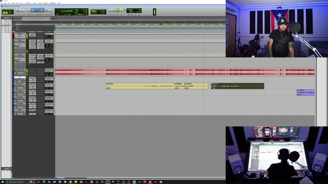Click the horizontal timeline scrollbar

[x=76, y=178]
